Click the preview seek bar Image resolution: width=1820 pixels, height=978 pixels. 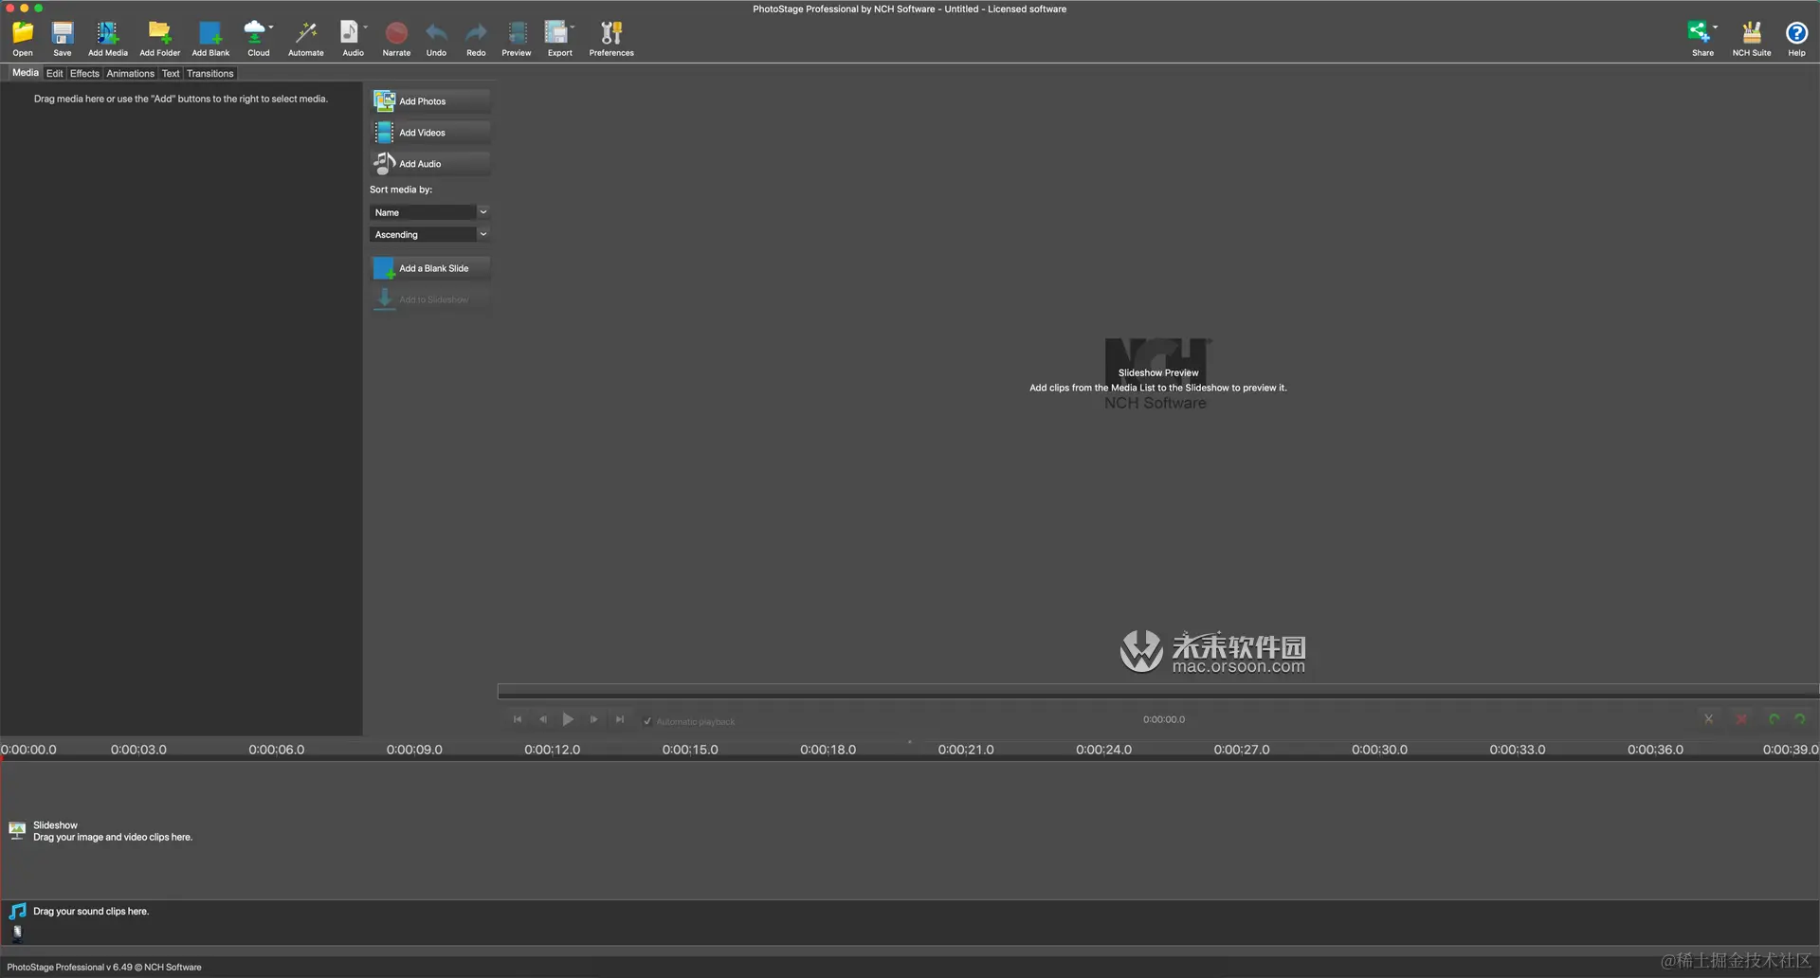click(x=1157, y=691)
